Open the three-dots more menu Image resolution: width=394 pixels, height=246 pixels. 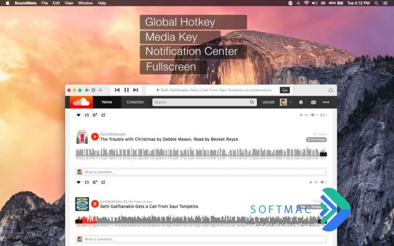pyautogui.click(x=326, y=102)
